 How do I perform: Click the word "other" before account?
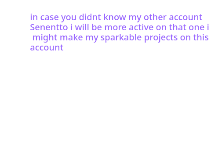[155, 17]
